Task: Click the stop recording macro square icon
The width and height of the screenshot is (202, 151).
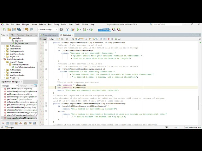Action: tap(112, 39)
